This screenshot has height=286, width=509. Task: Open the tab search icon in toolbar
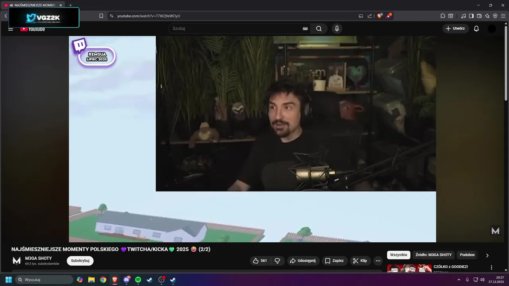click(451, 16)
